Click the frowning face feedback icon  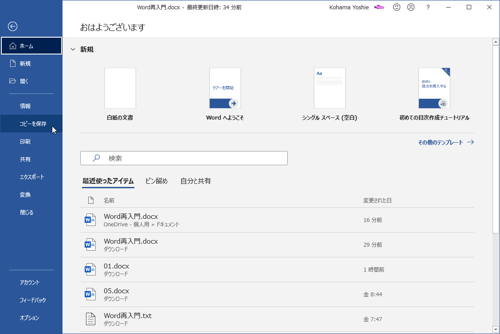(411, 8)
